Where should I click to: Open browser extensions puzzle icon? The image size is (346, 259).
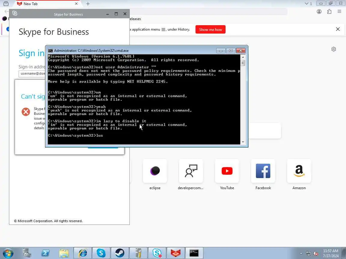click(329, 12)
